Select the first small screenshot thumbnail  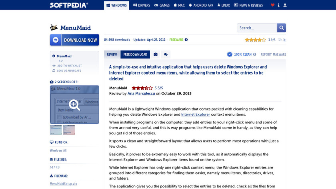56,130
